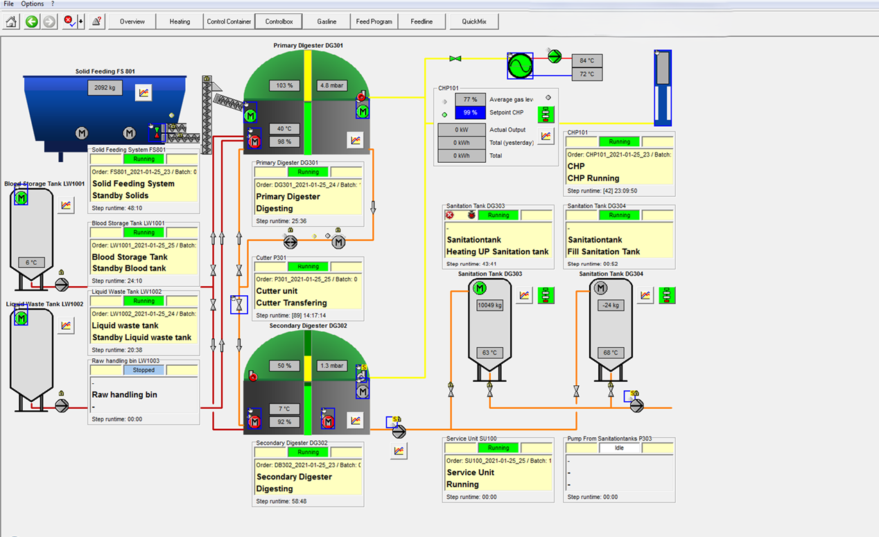
Task: Click the CHP generator sine-wave symbol
Action: (520, 66)
